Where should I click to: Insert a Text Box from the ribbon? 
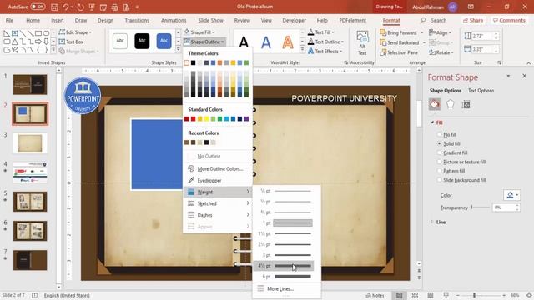(x=71, y=42)
